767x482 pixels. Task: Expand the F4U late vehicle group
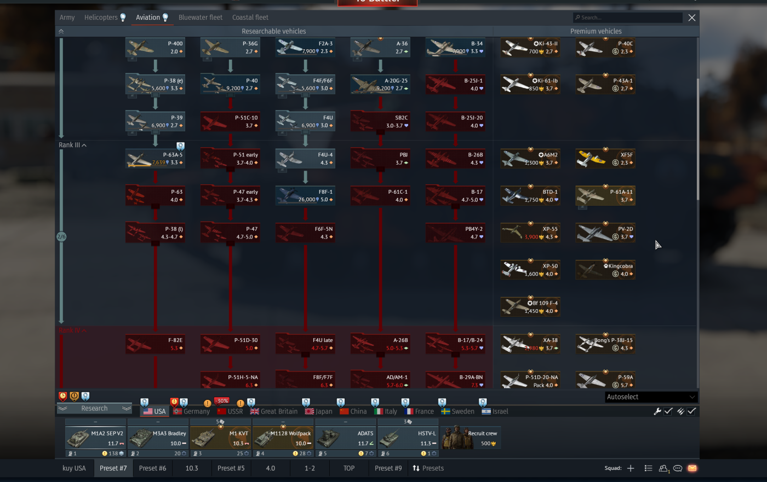[305, 355]
